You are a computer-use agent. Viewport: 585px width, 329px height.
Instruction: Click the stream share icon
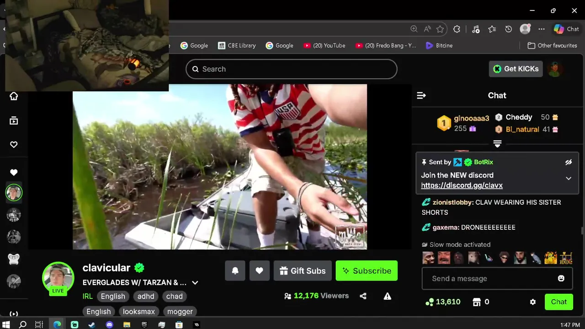coord(363,296)
